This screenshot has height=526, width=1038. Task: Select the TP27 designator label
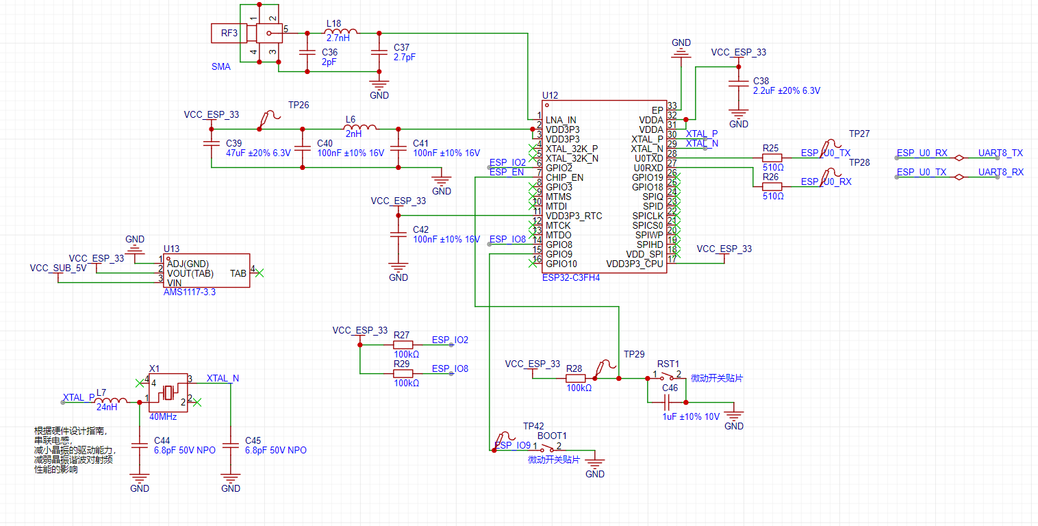pyautogui.click(x=859, y=134)
